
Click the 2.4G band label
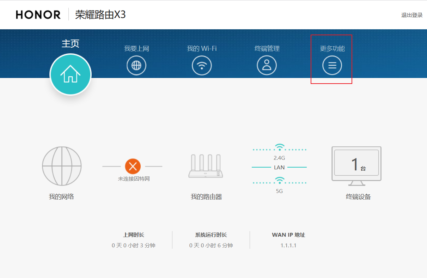(x=279, y=158)
